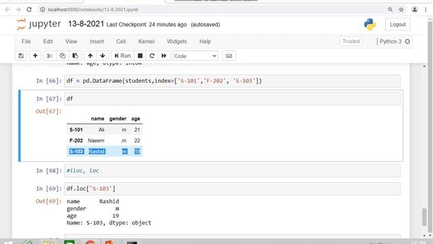The image size is (433, 244).
Task: Click code cell In [67] containing df
Action: (x=232, y=99)
